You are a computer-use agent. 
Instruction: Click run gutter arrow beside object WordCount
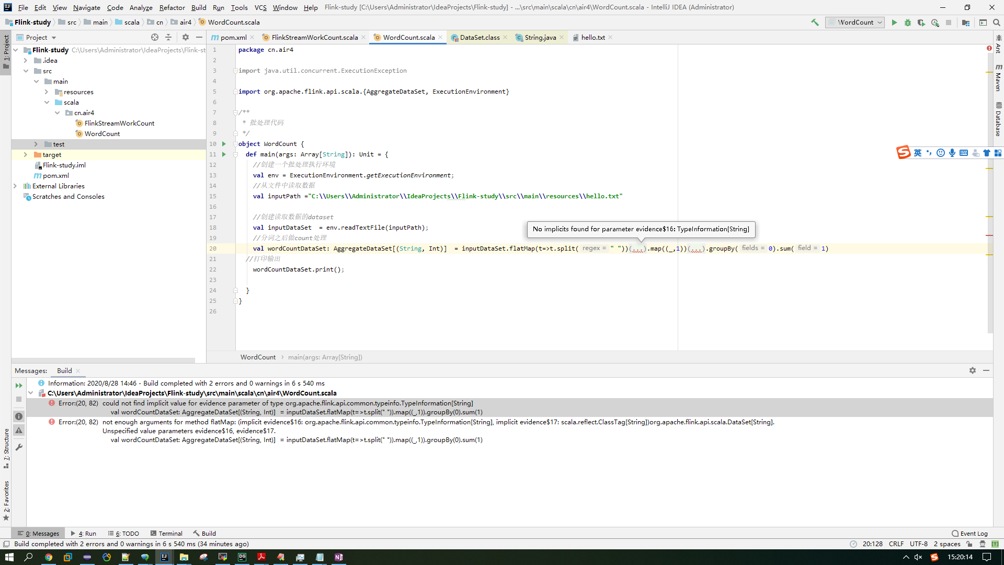point(224,144)
